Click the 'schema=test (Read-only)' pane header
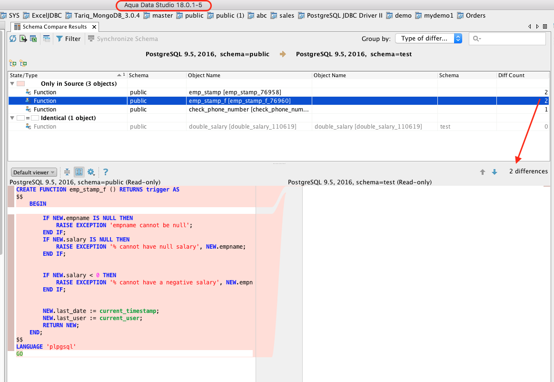The width and height of the screenshot is (554, 382). (x=360, y=182)
